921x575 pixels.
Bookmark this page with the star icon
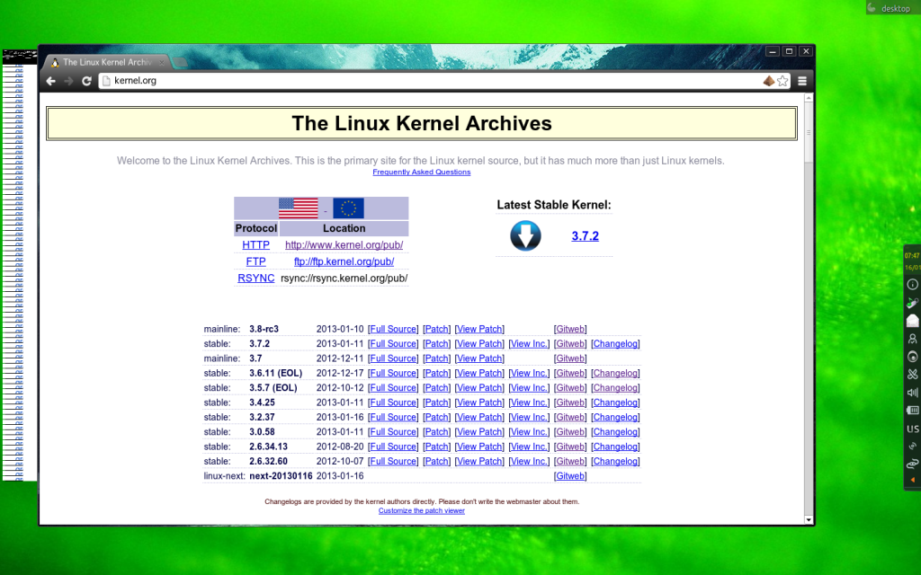tap(782, 81)
